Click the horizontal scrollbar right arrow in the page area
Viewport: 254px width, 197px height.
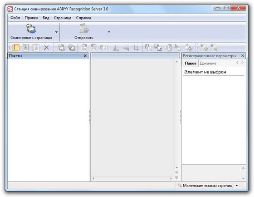[171, 178]
